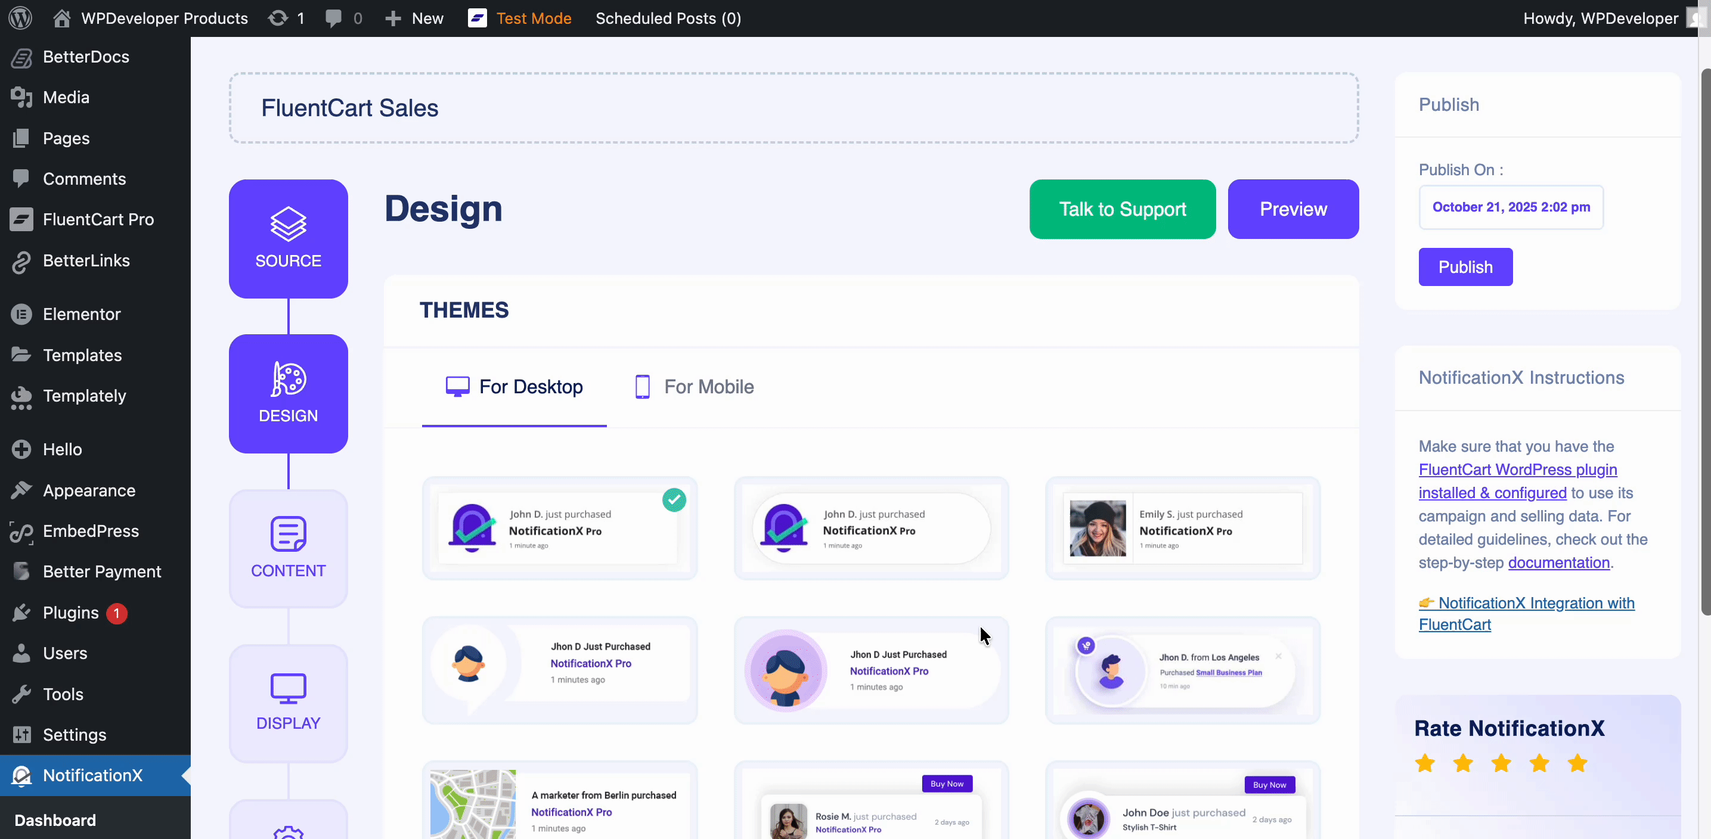Click the FluentCart Test Mode icon

point(477,18)
